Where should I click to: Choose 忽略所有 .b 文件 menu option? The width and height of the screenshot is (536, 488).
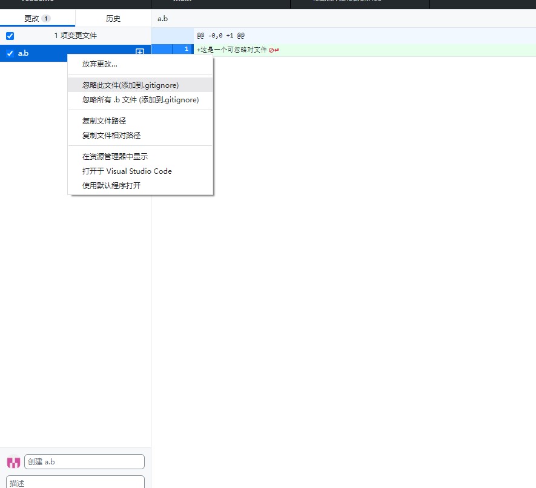click(141, 100)
